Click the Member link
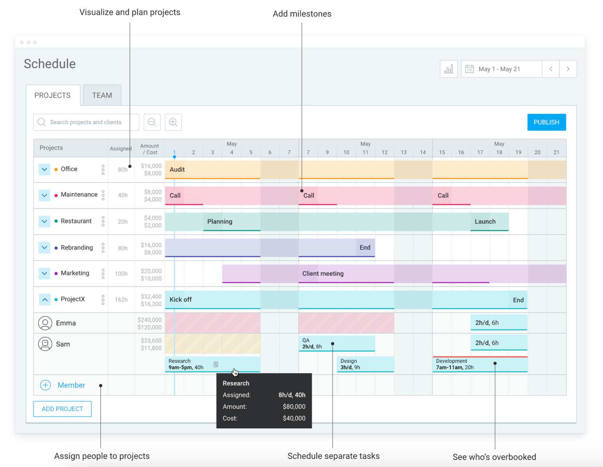 [71, 385]
